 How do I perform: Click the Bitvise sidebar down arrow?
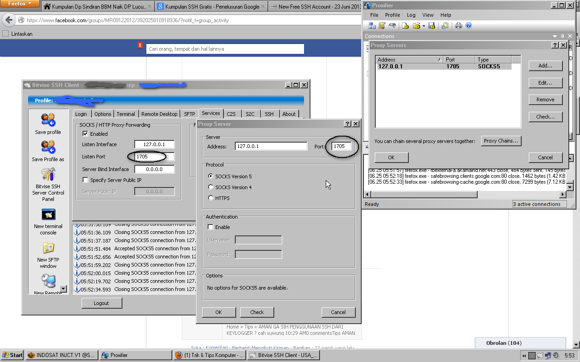click(63, 289)
